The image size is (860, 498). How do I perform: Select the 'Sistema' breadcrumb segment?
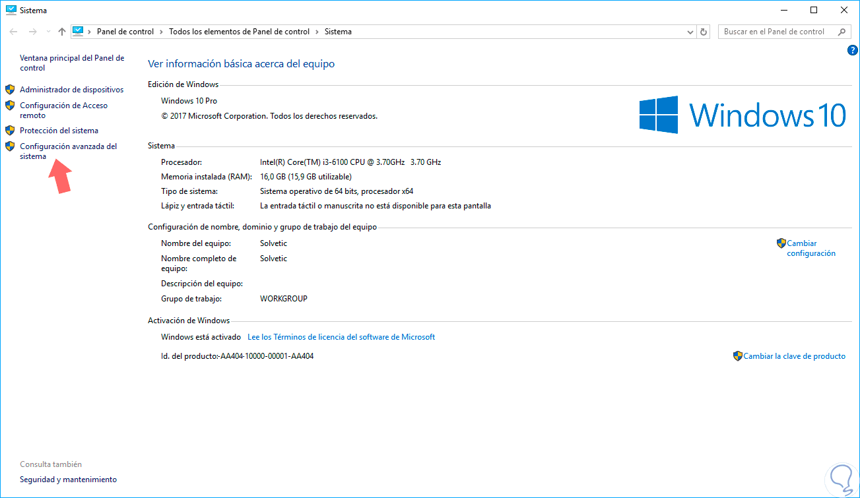[338, 32]
